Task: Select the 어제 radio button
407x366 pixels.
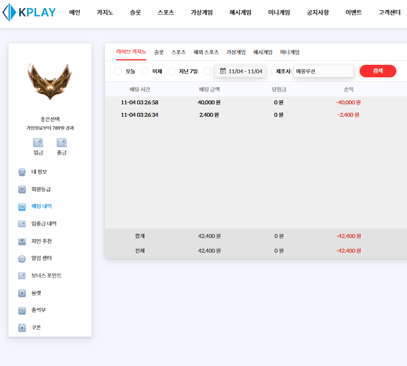Action: [x=145, y=71]
